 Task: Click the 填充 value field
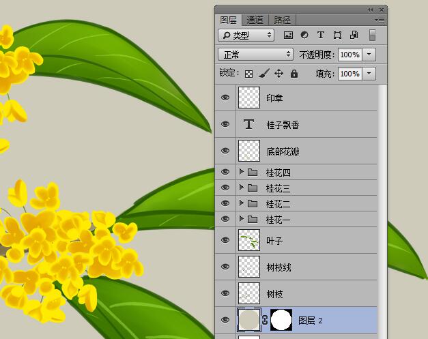[x=350, y=74]
